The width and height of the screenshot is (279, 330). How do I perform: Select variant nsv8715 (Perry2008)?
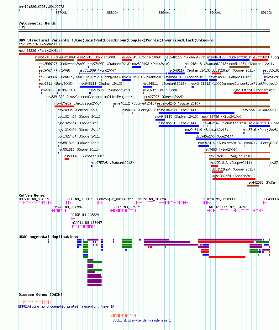[x=161, y=90]
